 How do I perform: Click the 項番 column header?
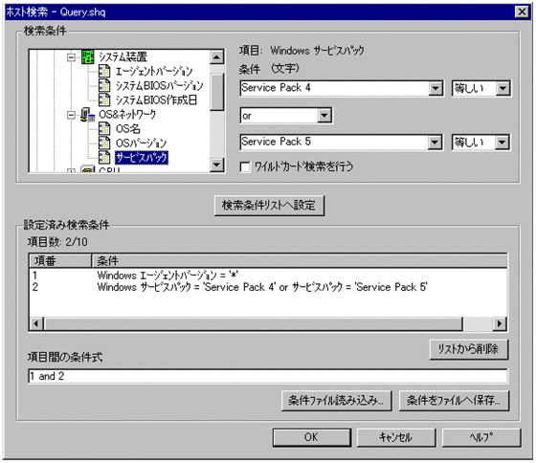click(x=60, y=261)
